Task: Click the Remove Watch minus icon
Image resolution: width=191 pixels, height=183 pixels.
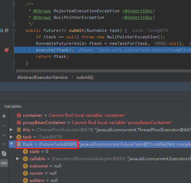Action: pos(4,125)
